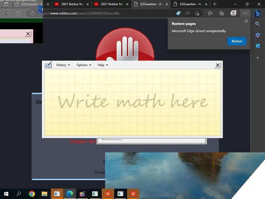Click the Read aloud icon
265x199 pixels.
pyautogui.click(x=188, y=13)
